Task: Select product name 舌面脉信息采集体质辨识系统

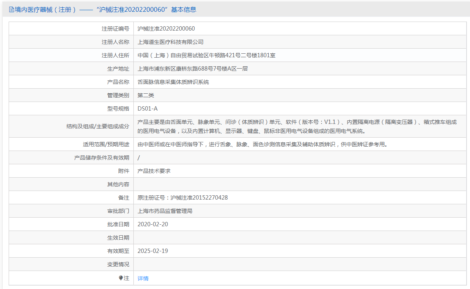Action: click(x=173, y=82)
